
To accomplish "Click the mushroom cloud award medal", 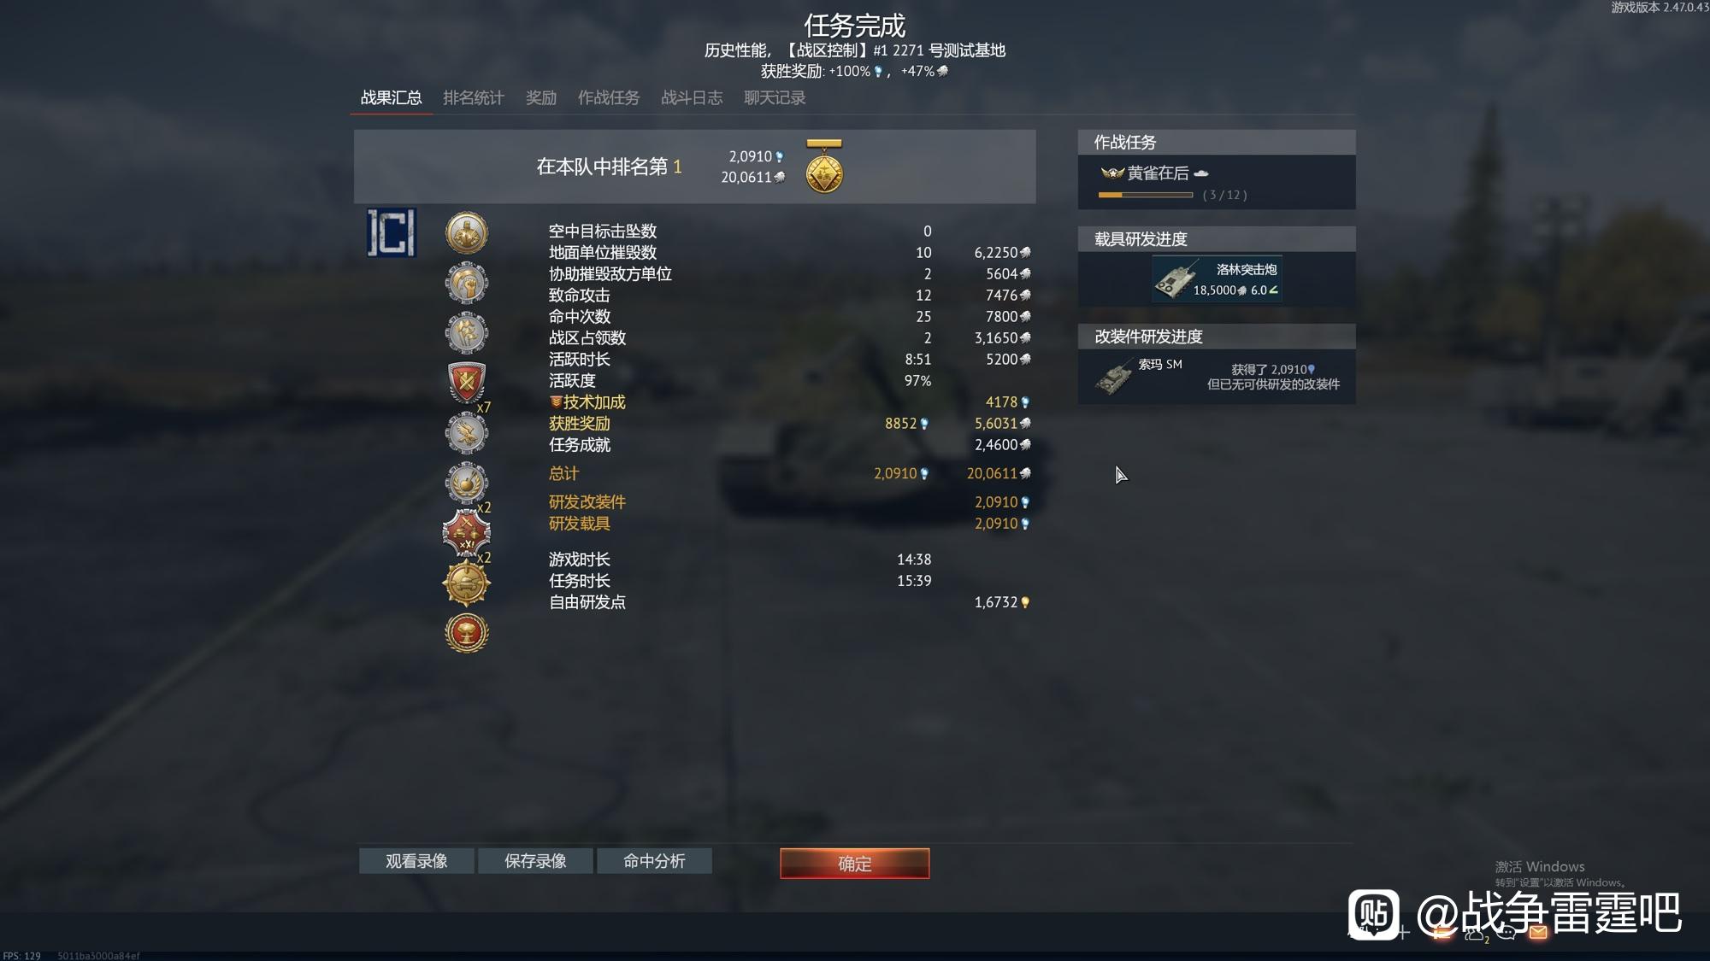I will tap(467, 633).
